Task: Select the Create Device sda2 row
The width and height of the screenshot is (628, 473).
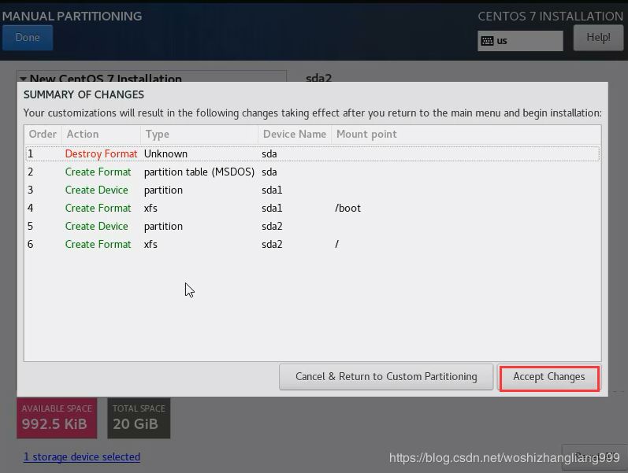Action: [x=311, y=227]
